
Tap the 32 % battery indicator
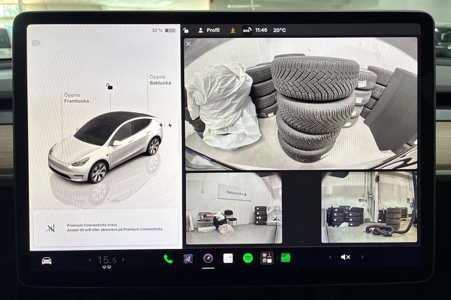163,30
